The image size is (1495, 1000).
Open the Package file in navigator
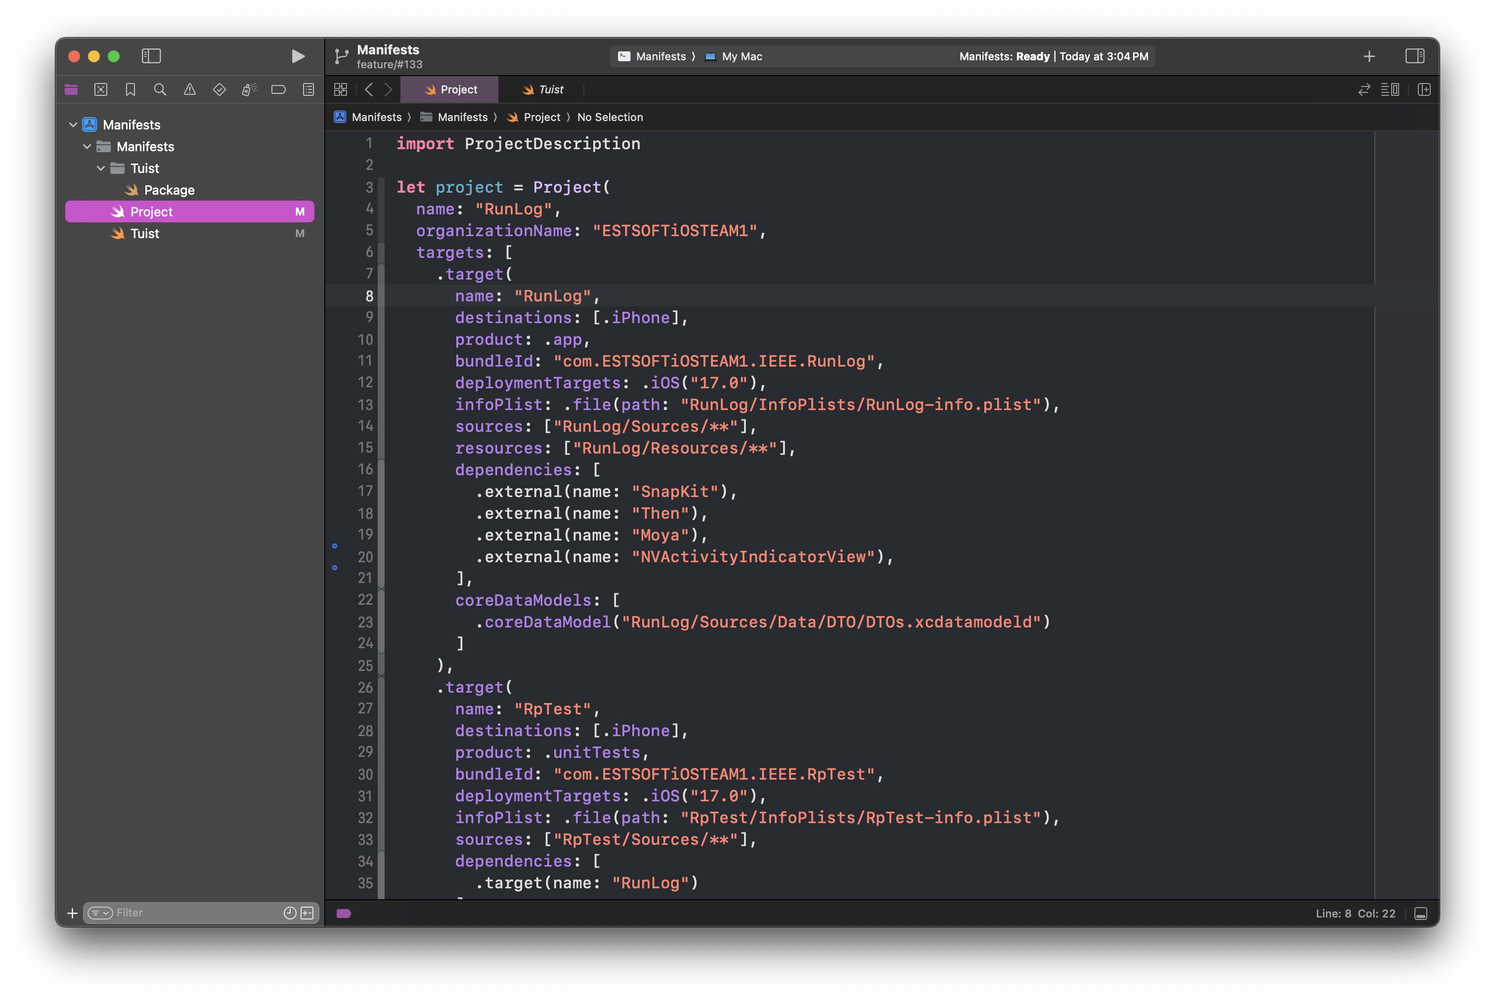pos(169,190)
